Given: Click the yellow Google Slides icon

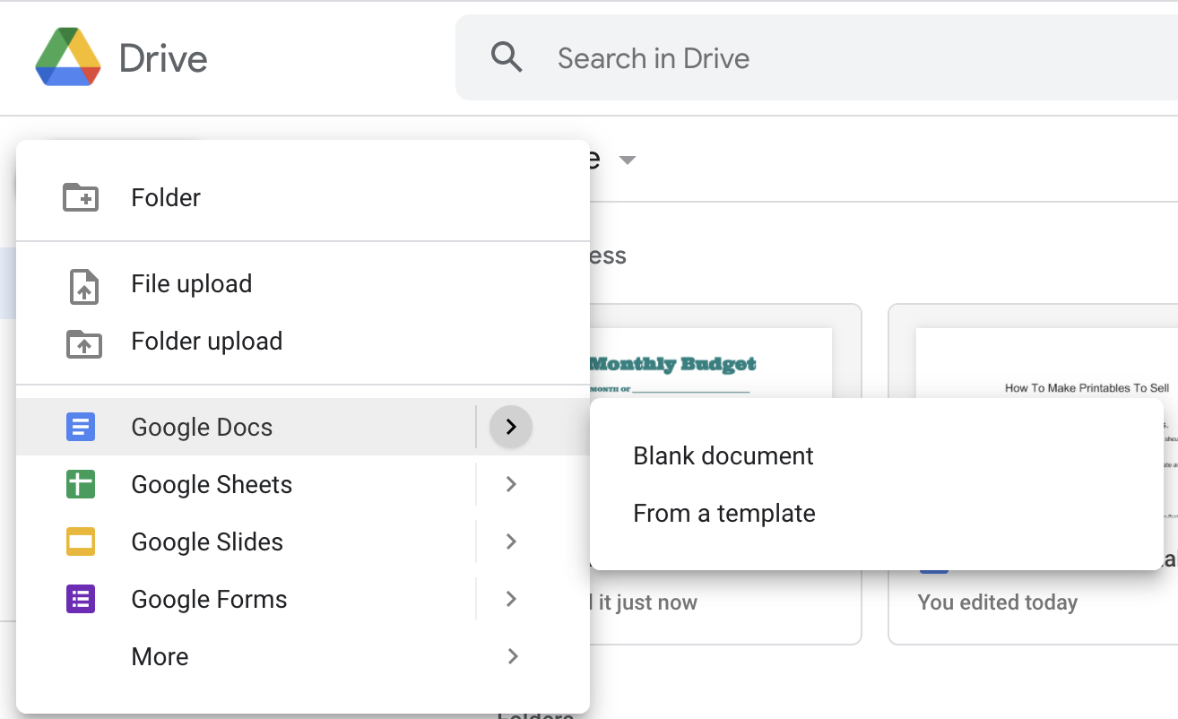Looking at the screenshot, I should (x=81, y=541).
